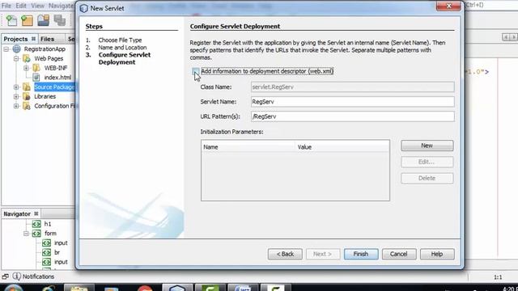Click the form tag icon in Navigator
The image size is (518, 291).
click(36, 234)
